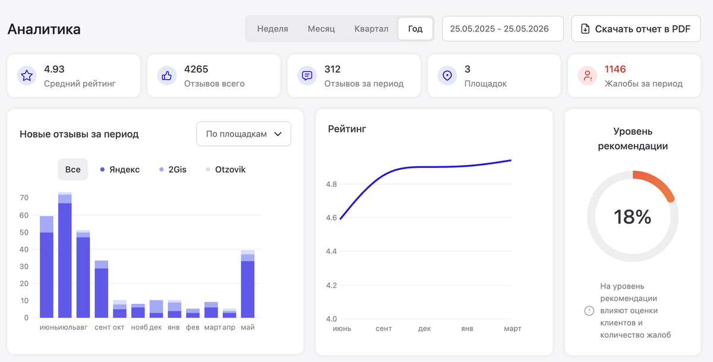This screenshot has height=362, width=713.
Task: Click the chevron arrow in По площадкам dropdown
Action: [x=277, y=134]
